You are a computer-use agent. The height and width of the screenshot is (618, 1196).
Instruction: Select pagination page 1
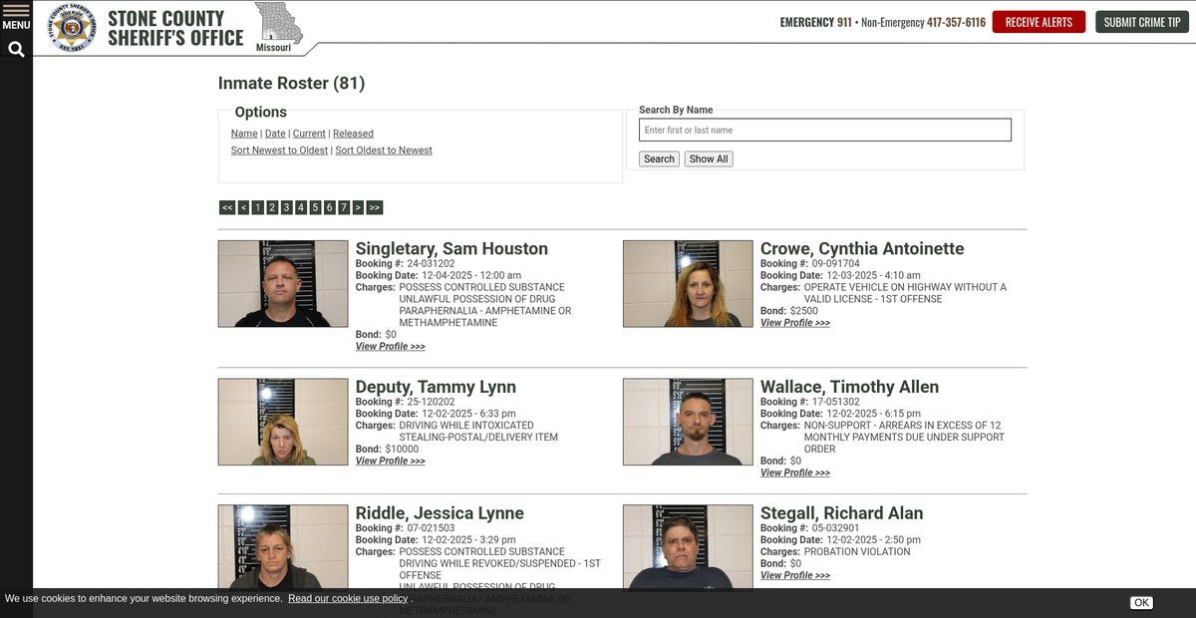coord(257,207)
